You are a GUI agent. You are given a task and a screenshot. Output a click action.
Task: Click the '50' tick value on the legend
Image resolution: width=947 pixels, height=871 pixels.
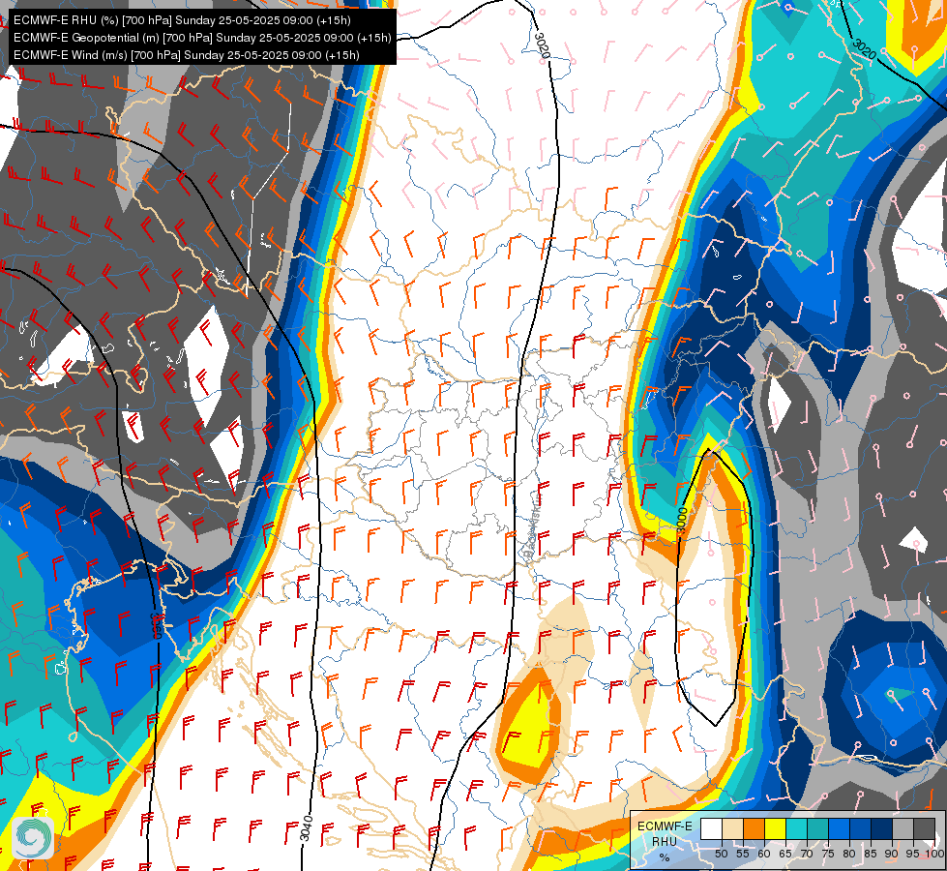click(x=721, y=854)
